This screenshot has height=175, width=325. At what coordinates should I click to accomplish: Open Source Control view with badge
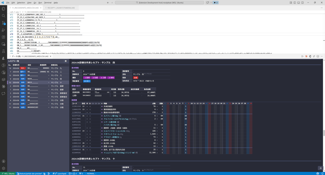coord(4,23)
